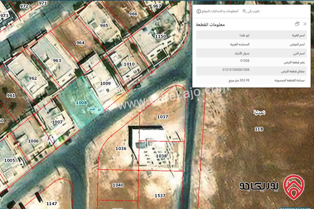Select parcel 1036 on the map
The height and width of the screenshot is (209, 314).
[121, 149]
